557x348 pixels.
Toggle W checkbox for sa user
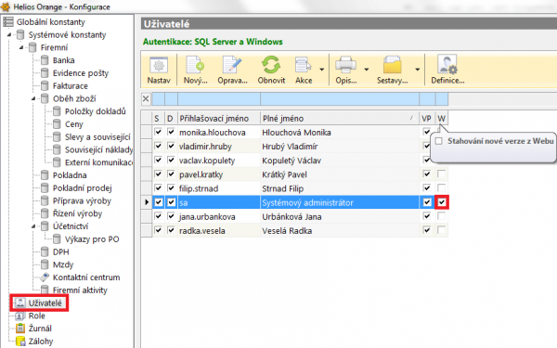[x=442, y=202]
